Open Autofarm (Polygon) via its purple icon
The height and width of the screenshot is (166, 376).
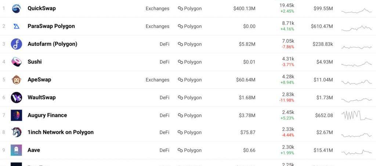[x=16, y=44]
